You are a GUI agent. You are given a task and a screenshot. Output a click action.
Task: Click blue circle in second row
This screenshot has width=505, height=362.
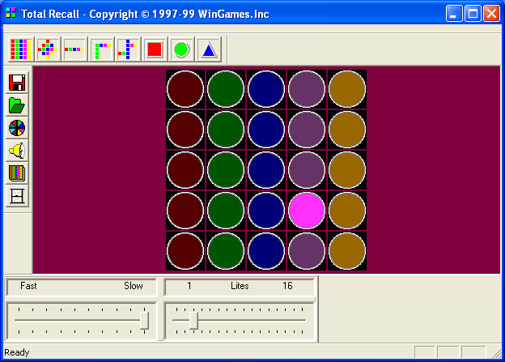click(266, 130)
